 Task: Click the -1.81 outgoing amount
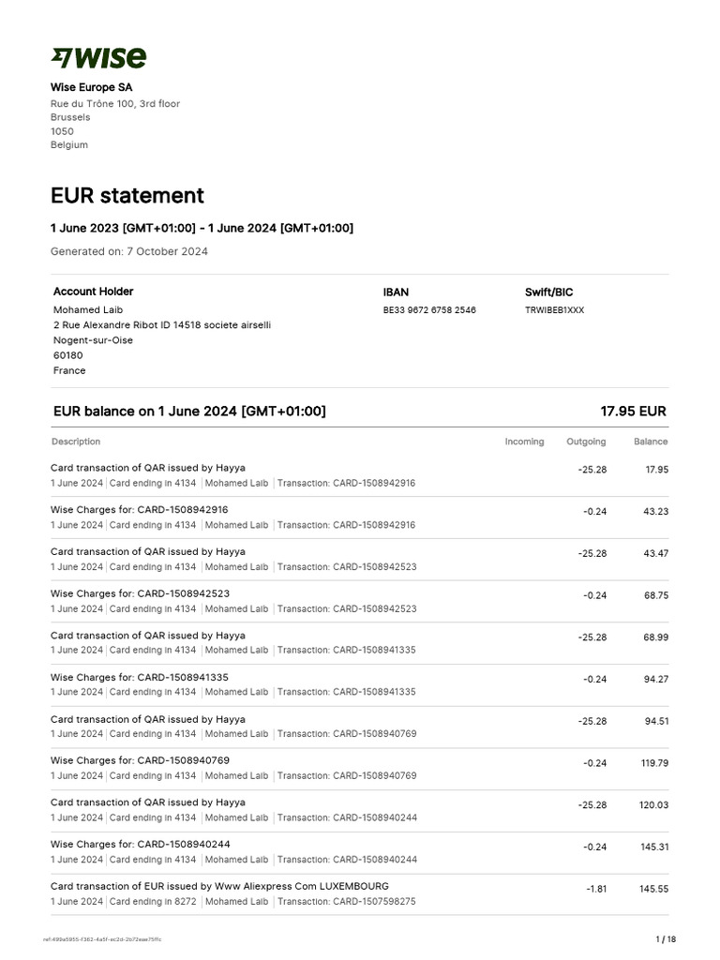click(595, 889)
